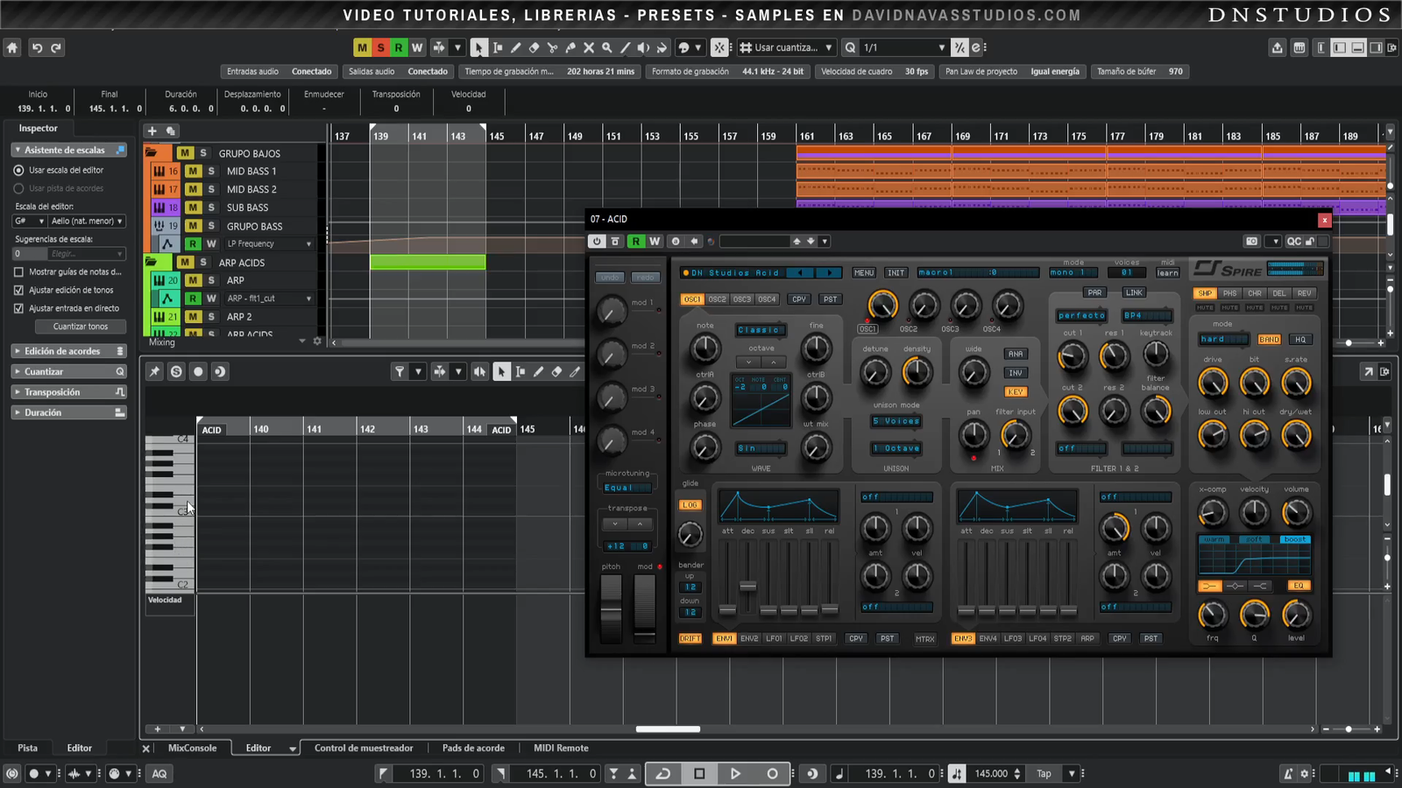The image size is (1402, 788).
Task: Open the Aeolio scale type dropdown
Action: pos(87,222)
